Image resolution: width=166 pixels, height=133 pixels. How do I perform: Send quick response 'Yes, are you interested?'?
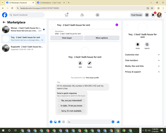tap(71, 100)
